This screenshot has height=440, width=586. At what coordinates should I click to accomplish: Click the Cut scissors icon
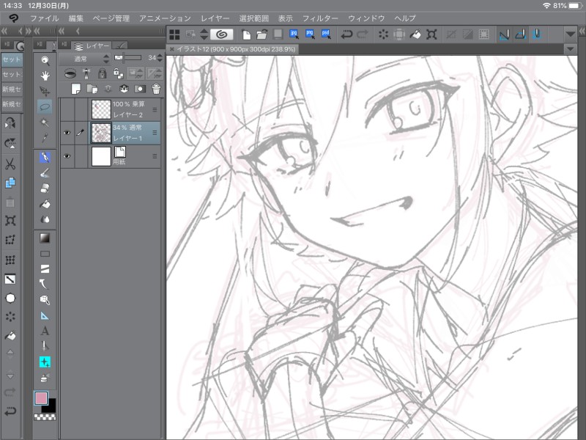click(x=10, y=164)
